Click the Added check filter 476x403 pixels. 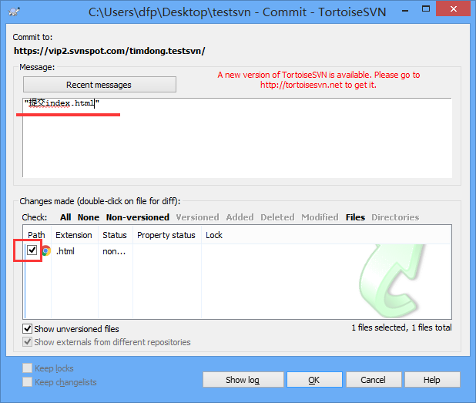point(240,217)
